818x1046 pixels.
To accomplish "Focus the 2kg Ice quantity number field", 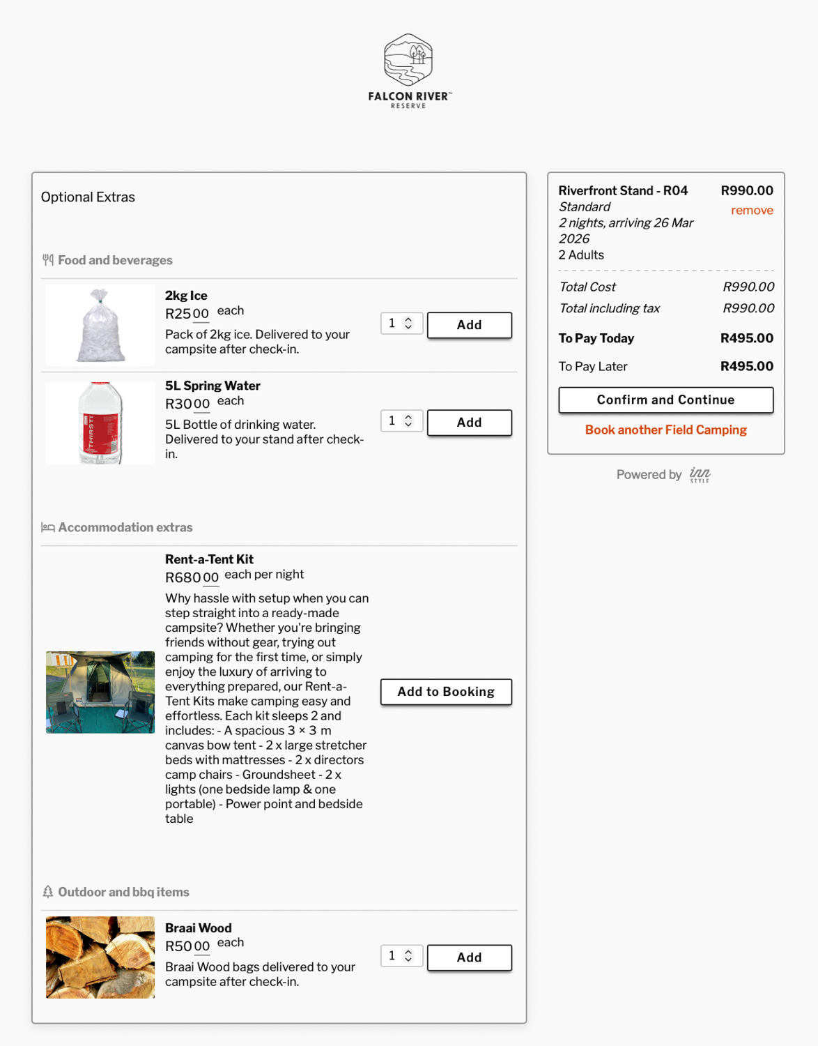I will point(394,324).
